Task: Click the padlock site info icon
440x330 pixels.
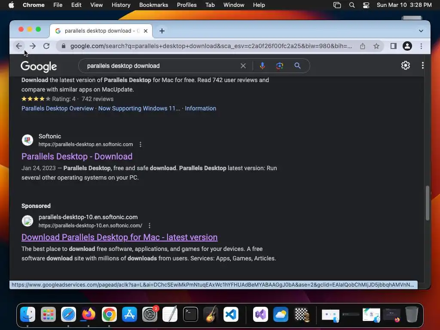Action: (64, 46)
